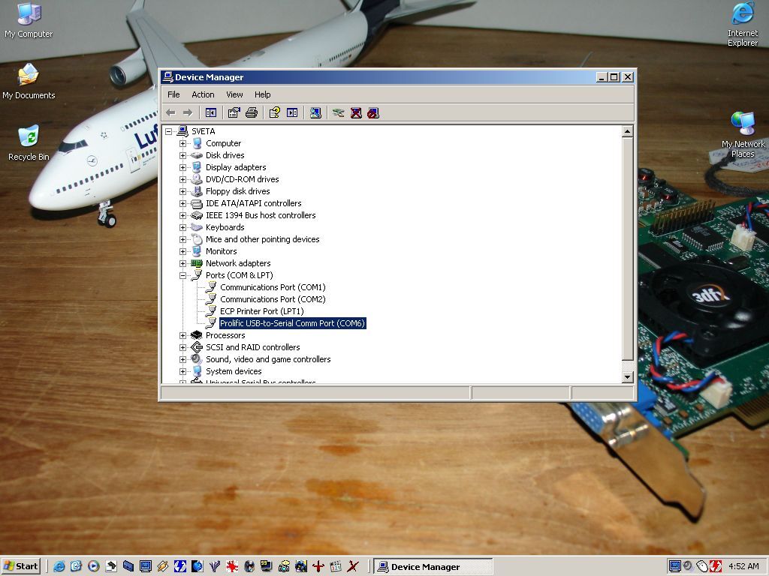The width and height of the screenshot is (769, 576).
Task: Open Properties via the toolbar icon
Action: point(234,113)
